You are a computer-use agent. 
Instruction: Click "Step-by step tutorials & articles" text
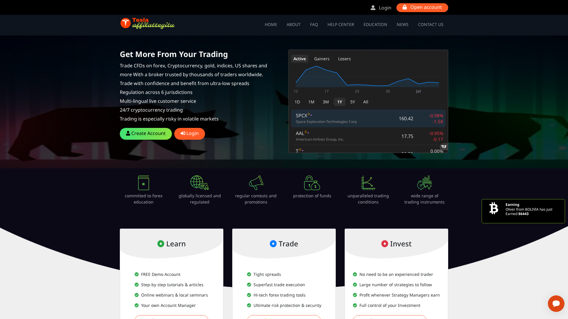tap(172, 285)
